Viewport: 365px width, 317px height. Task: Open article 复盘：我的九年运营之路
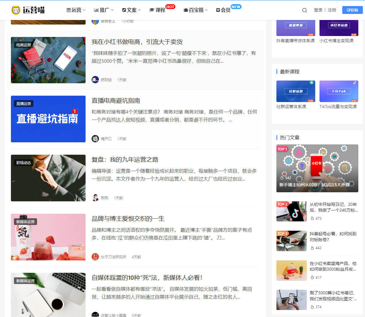click(x=125, y=160)
